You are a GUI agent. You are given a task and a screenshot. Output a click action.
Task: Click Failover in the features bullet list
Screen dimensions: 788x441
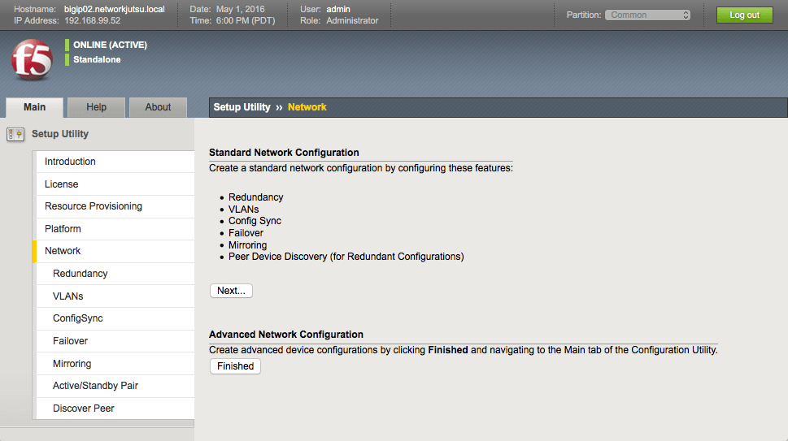coord(246,233)
